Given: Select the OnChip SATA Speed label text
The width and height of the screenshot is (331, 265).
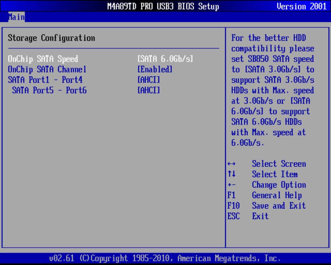Looking at the screenshot, I should (x=43, y=59).
